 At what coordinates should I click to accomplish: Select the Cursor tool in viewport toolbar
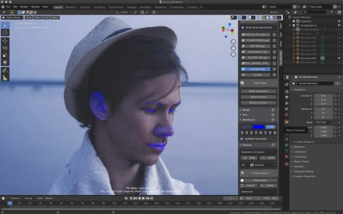5,33
